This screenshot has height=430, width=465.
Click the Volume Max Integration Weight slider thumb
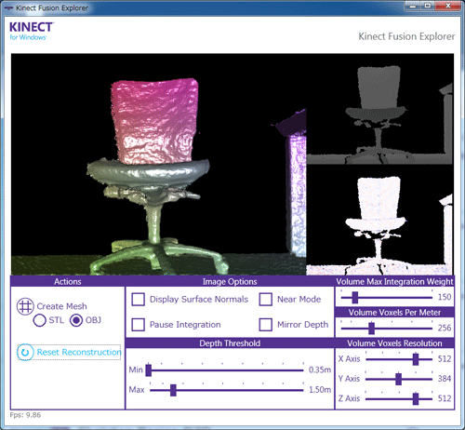click(355, 298)
